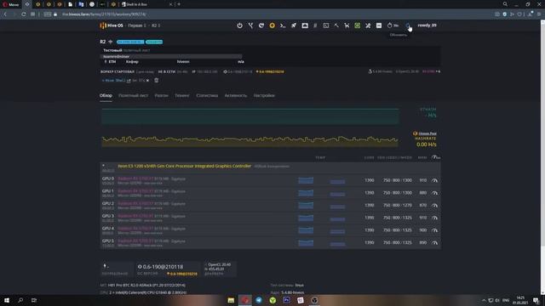
Task: Click the wrench and screwdriver tools icon
Action: (x=368, y=25)
